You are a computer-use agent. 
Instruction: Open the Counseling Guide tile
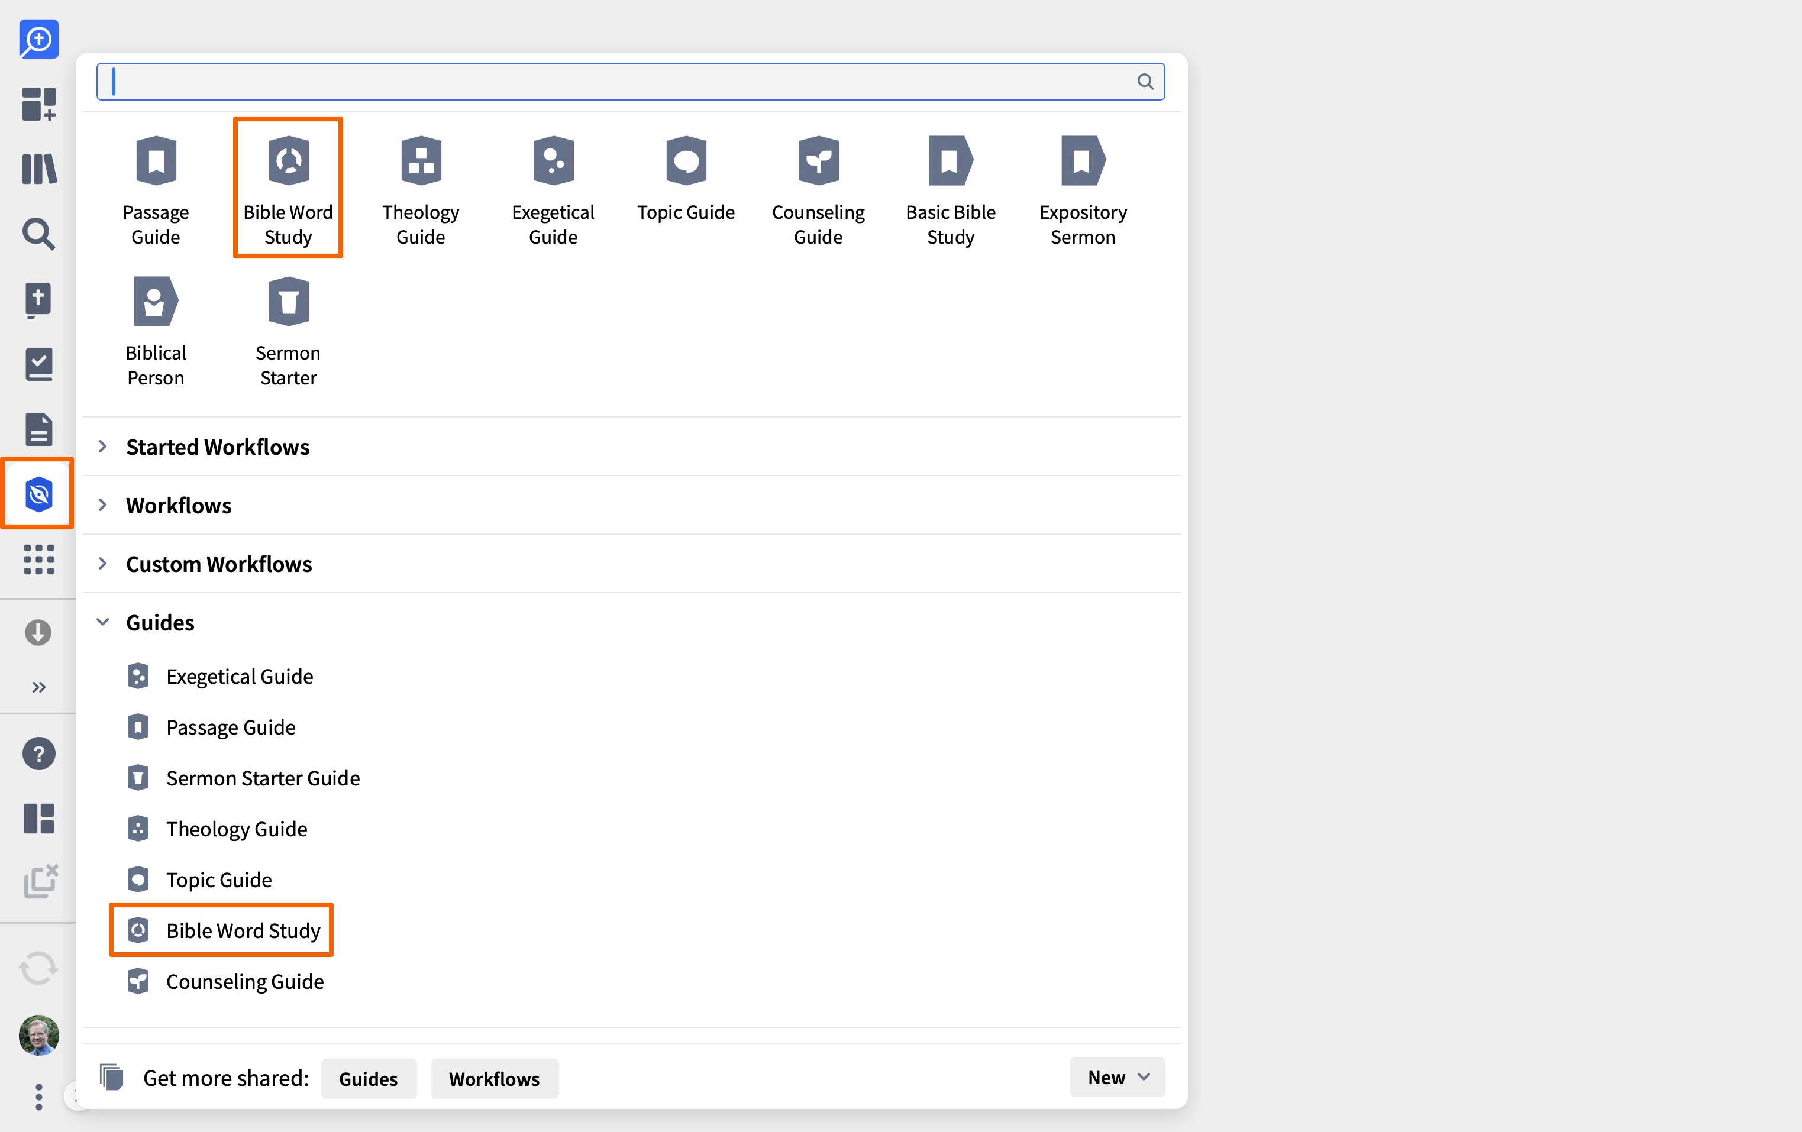click(x=818, y=189)
